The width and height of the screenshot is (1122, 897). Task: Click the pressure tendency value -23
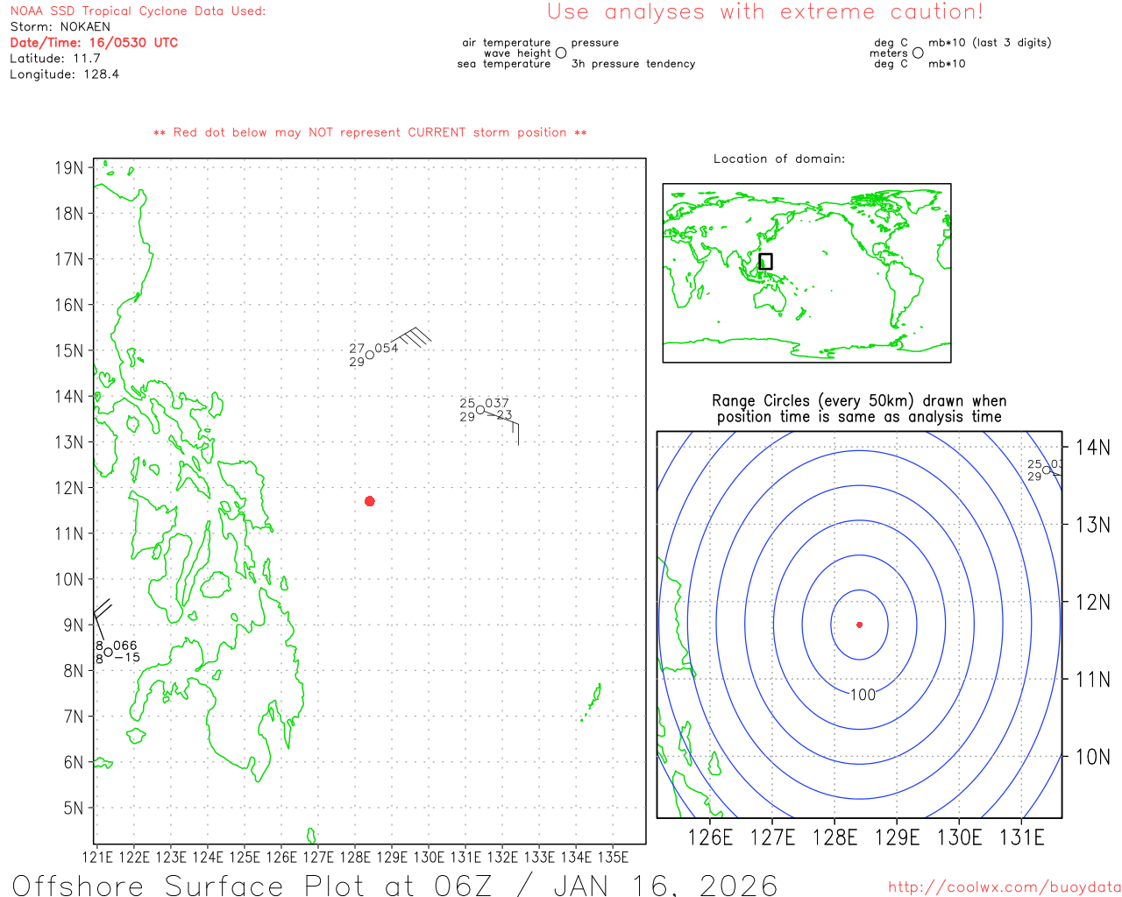tap(501, 415)
